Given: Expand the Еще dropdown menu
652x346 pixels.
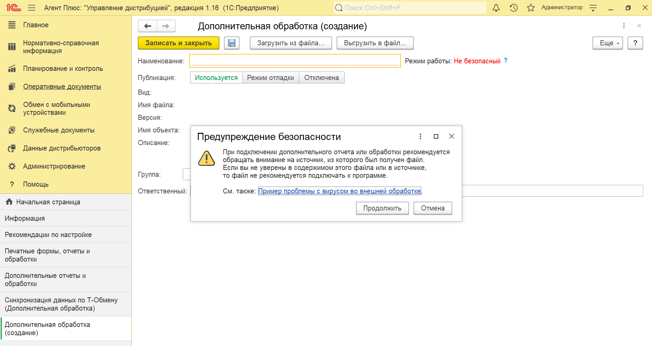Looking at the screenshot, I should click(608, 43).
